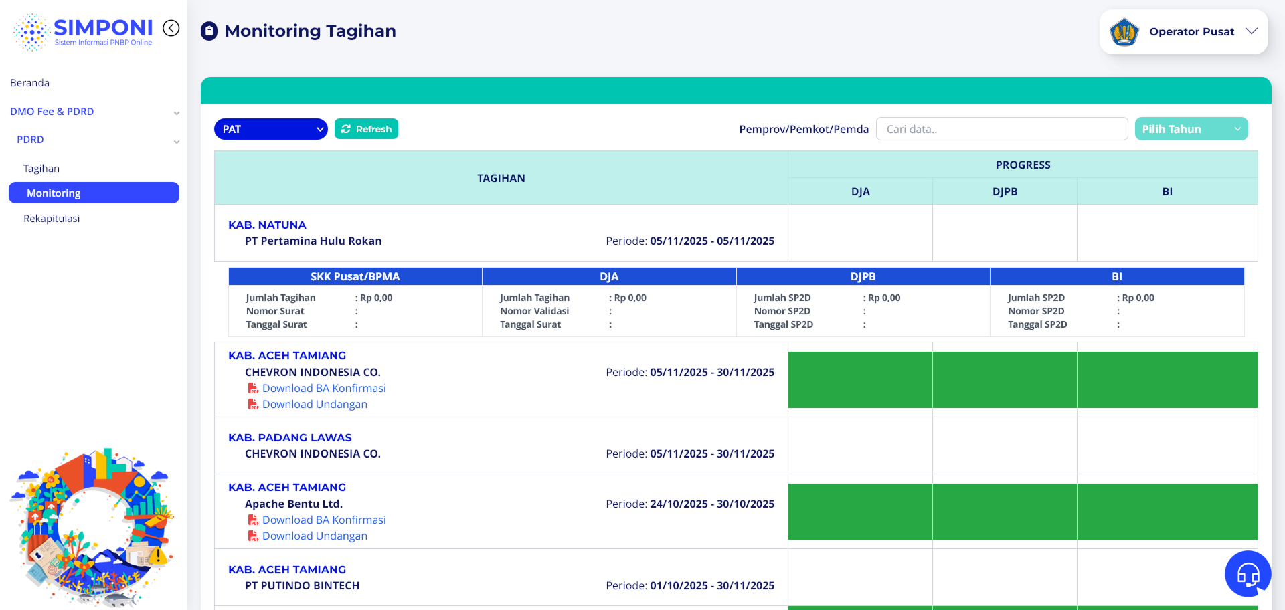Open the Operator Pusat user dropdown
Screen dimensions: 1285x610
[x=1183, y=31]
